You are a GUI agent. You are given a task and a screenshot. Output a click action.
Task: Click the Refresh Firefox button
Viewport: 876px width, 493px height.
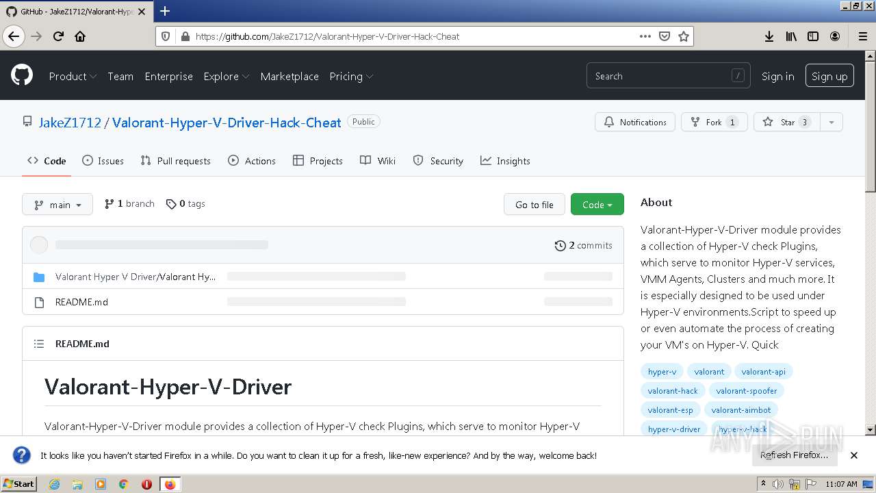794,455
